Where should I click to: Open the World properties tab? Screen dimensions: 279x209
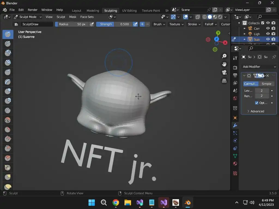(235, 98)
